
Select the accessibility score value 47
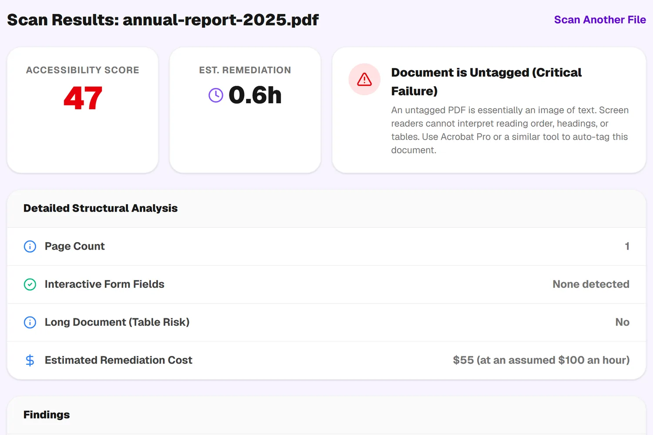click(83, 98)
